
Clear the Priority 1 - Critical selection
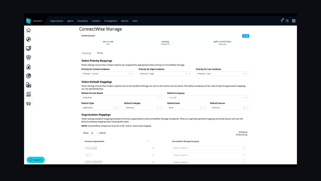tap(129, 74)
